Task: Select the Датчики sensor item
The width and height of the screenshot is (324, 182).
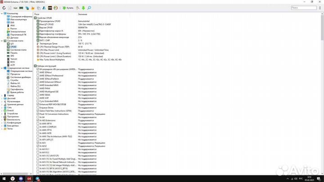Action: tap(14, 38)
